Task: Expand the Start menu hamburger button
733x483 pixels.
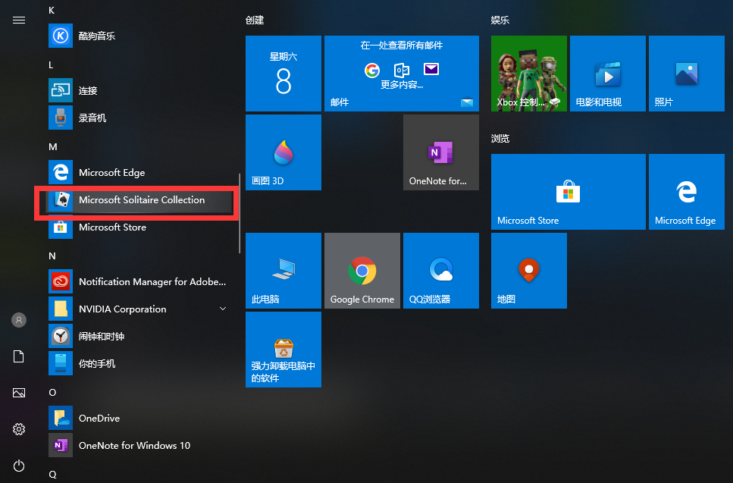Action: (x=18, y=20)
